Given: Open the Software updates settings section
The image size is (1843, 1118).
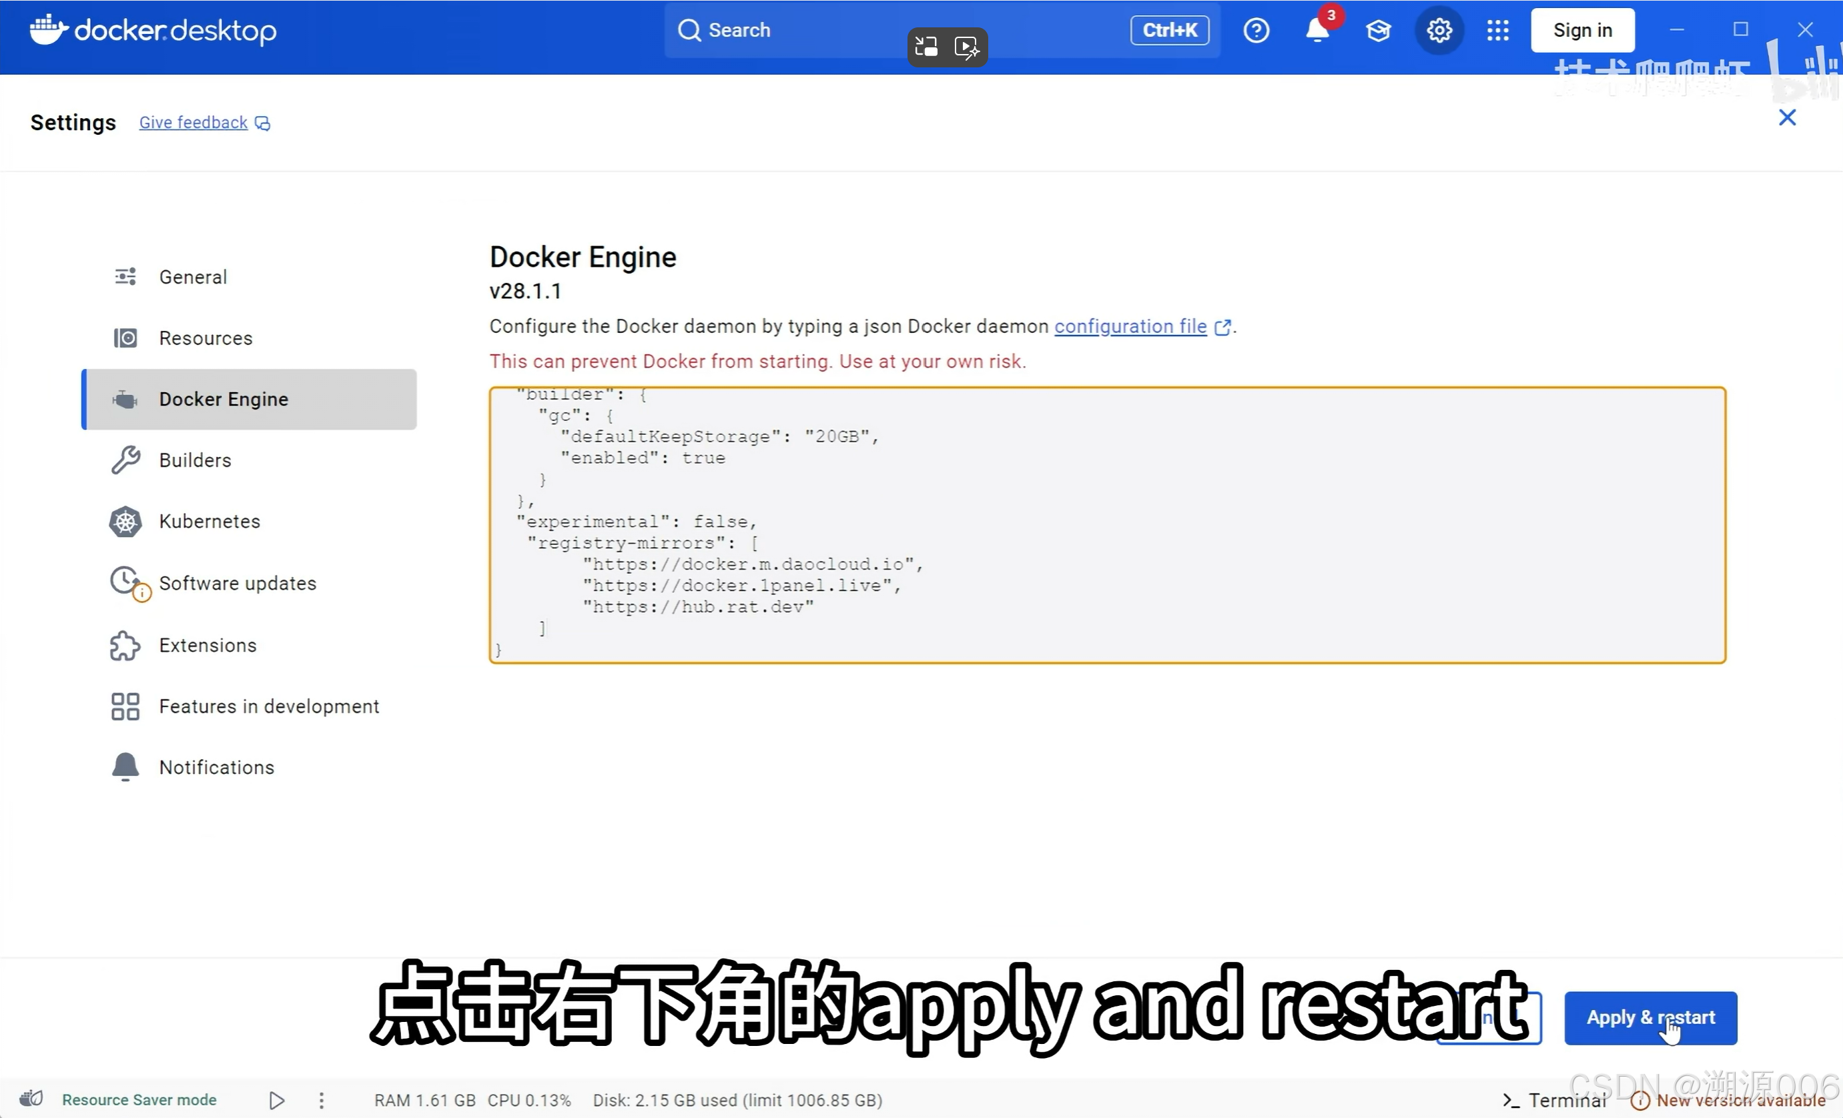Looking at the screenshot, I should pyautogui.click(x=249, y=583).
